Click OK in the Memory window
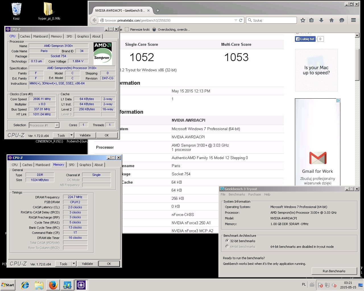Viewport: 364px width, 291px height. tap(109, 264)
